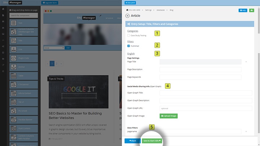This screenshot has width=260, height=146.
Task: Select the Info & Contact component
Action: (23, 93)
